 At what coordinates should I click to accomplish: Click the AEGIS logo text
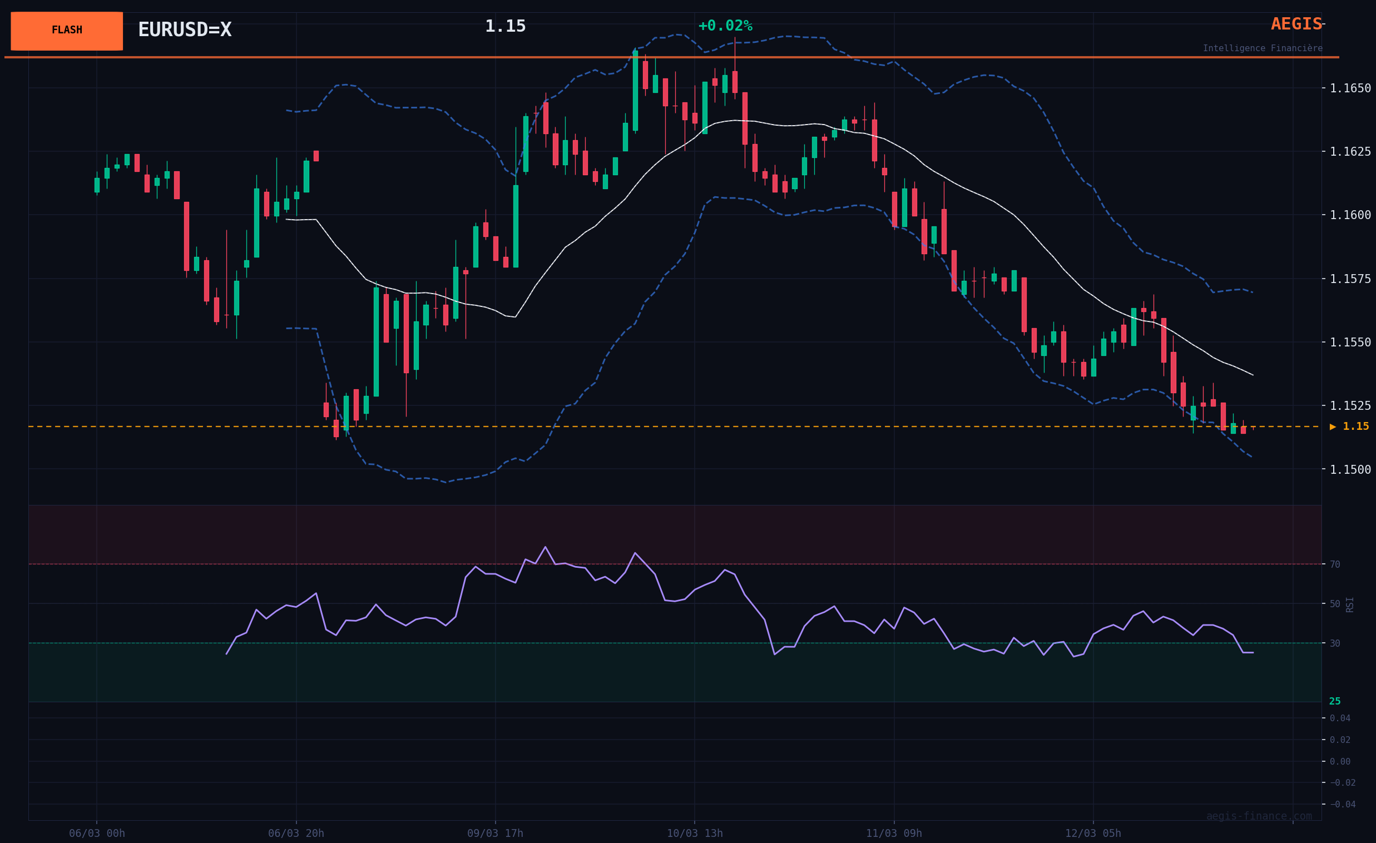tap(1295, 24)
